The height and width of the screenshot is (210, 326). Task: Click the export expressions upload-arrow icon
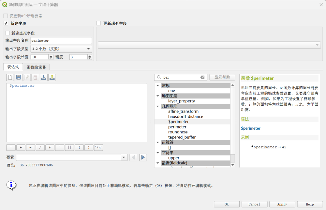point(52,77)
